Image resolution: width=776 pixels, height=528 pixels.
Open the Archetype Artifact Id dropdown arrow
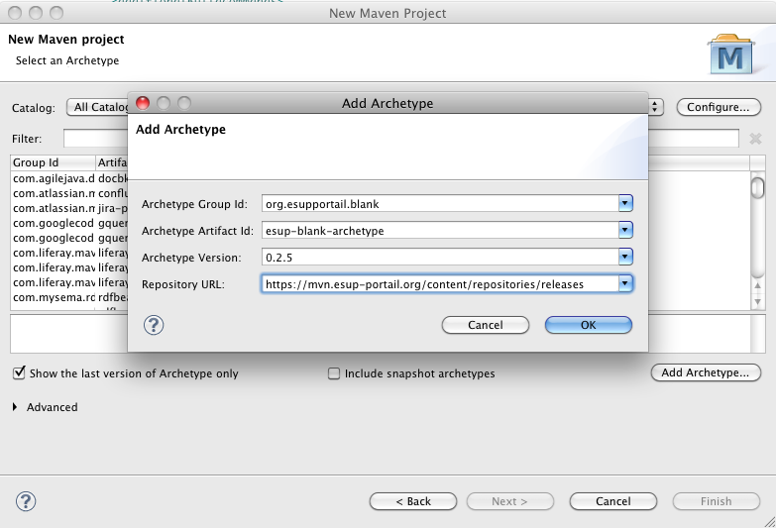pyautogui.click(x=625, y=231)
